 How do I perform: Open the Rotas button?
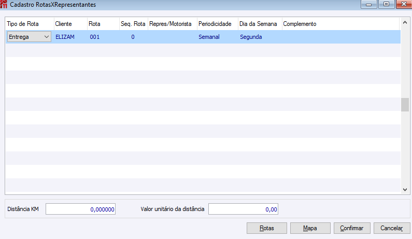(x=267, y=228)
